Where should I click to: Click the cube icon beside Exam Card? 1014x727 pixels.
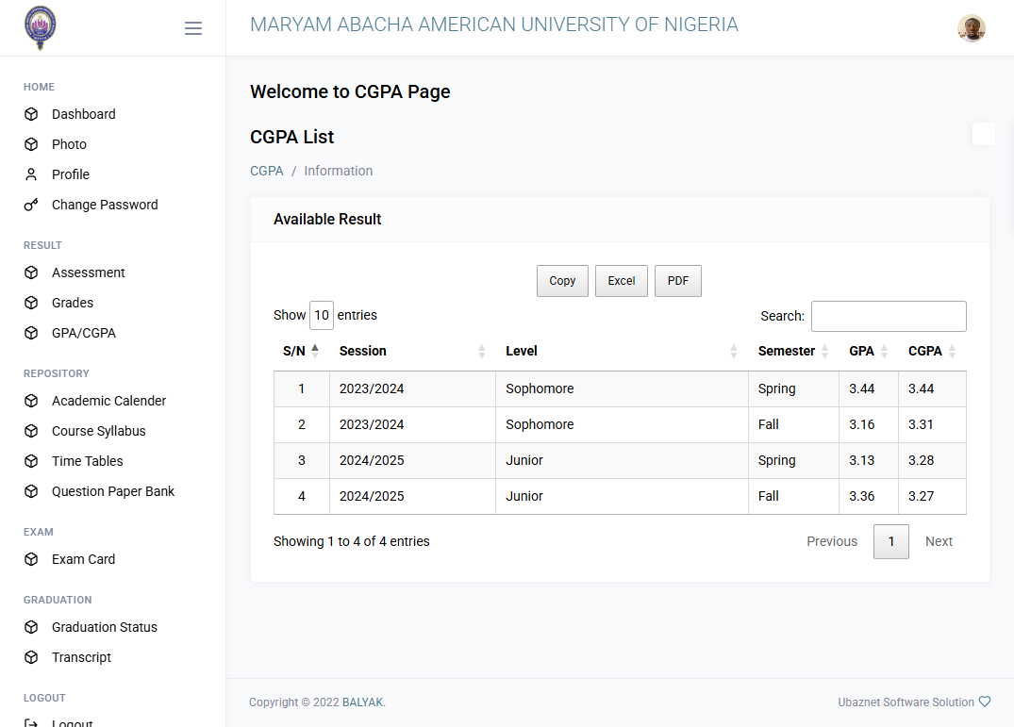(x=31, y=559)
